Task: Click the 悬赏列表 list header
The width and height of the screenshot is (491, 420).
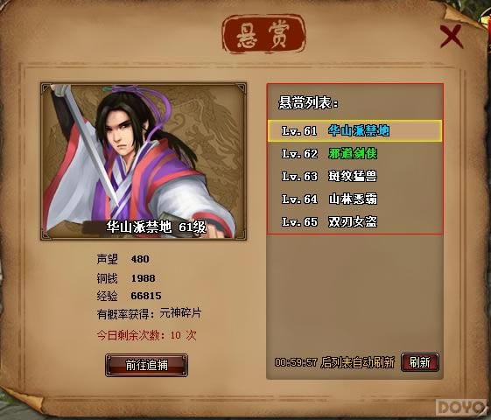Action: tap(308, 103)
